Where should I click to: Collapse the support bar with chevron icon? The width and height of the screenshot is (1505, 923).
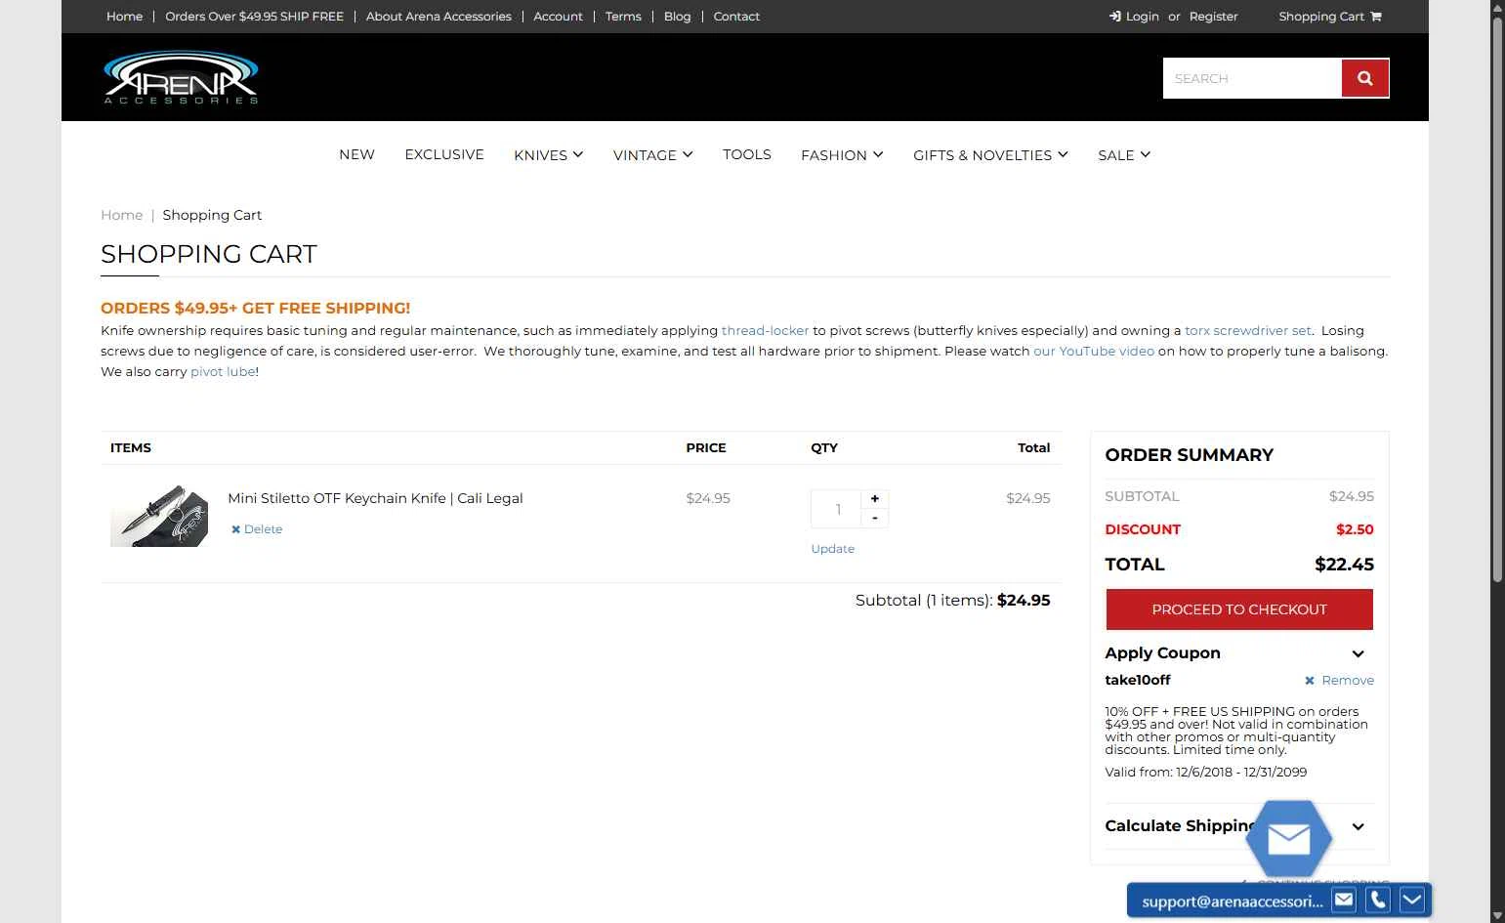pyautogui.click(x=1412, y=900)
